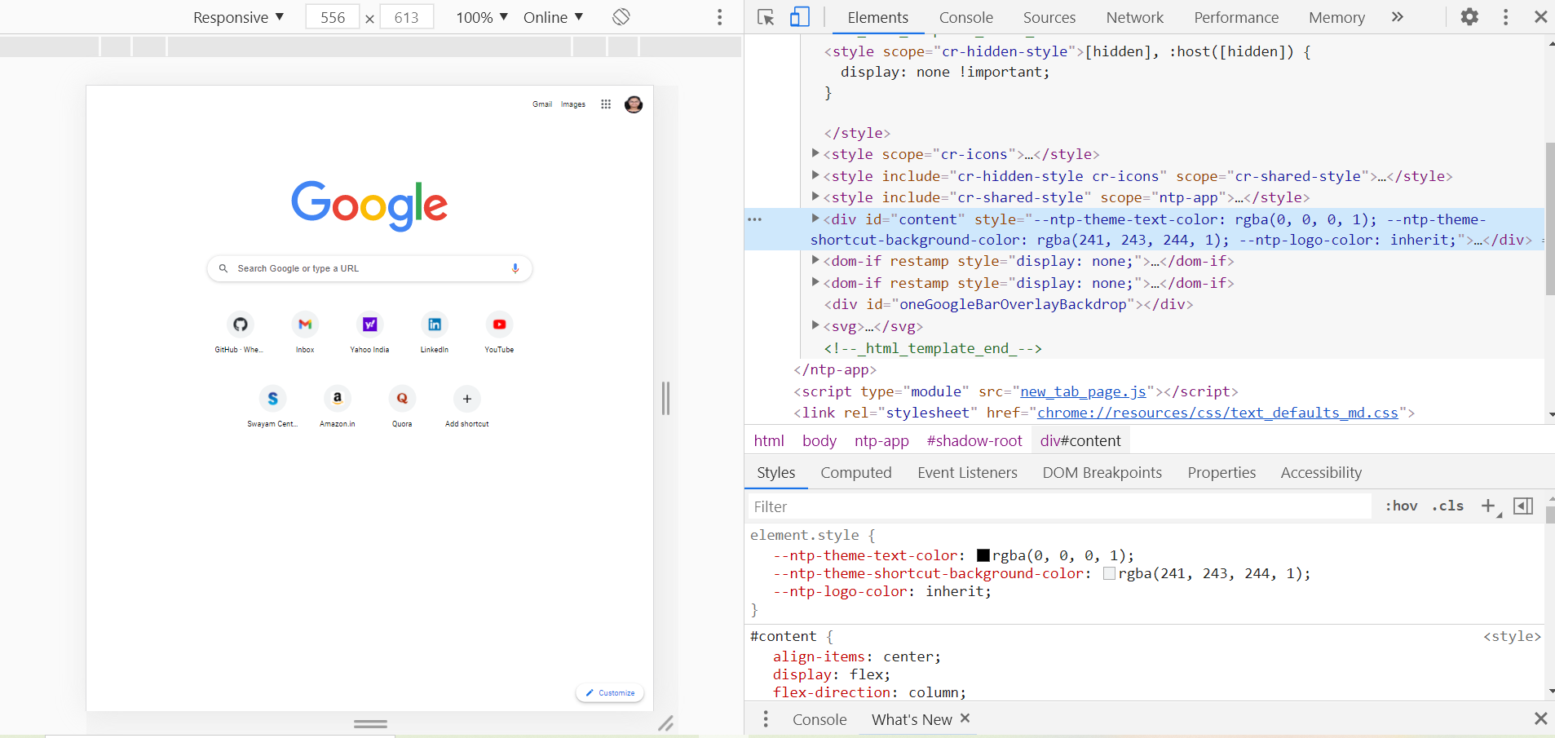1555x738 pixels.
Task: Click the Add shortcut plus icon
Action: [x=467, y=399]
